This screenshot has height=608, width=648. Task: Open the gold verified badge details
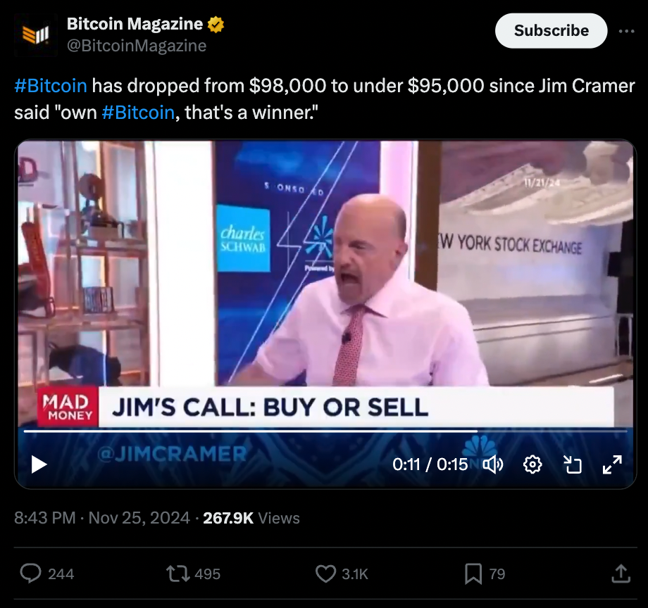216,25
